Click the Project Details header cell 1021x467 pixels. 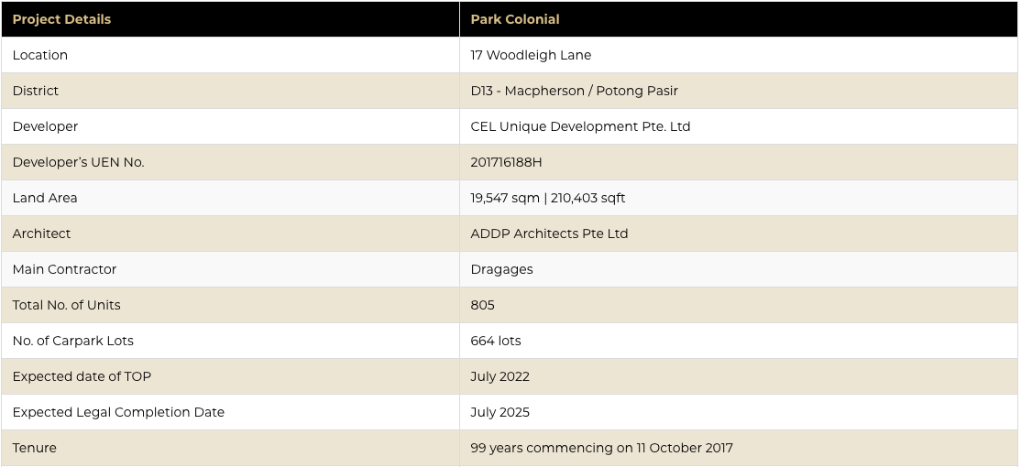(231, 19)
